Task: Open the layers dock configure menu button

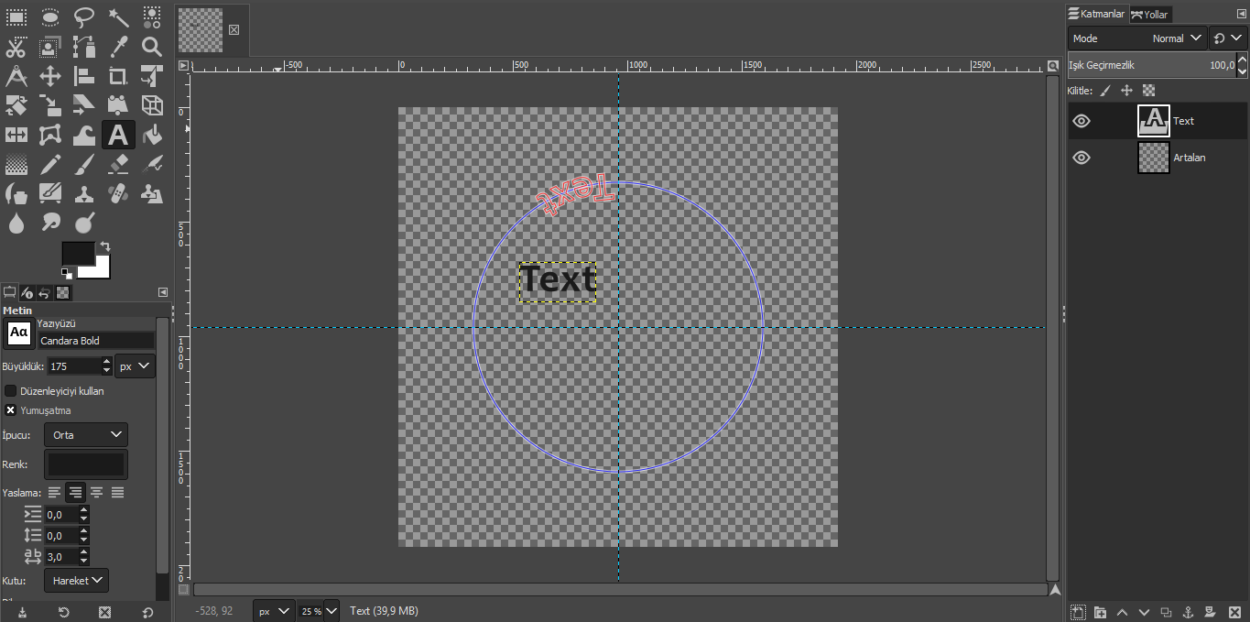Action: [1241, 15]
